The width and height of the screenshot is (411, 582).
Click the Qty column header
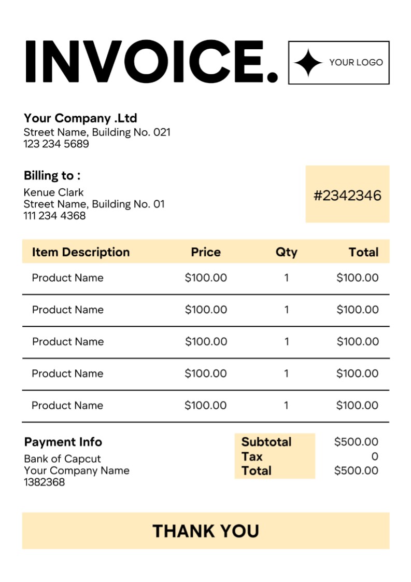286,252
